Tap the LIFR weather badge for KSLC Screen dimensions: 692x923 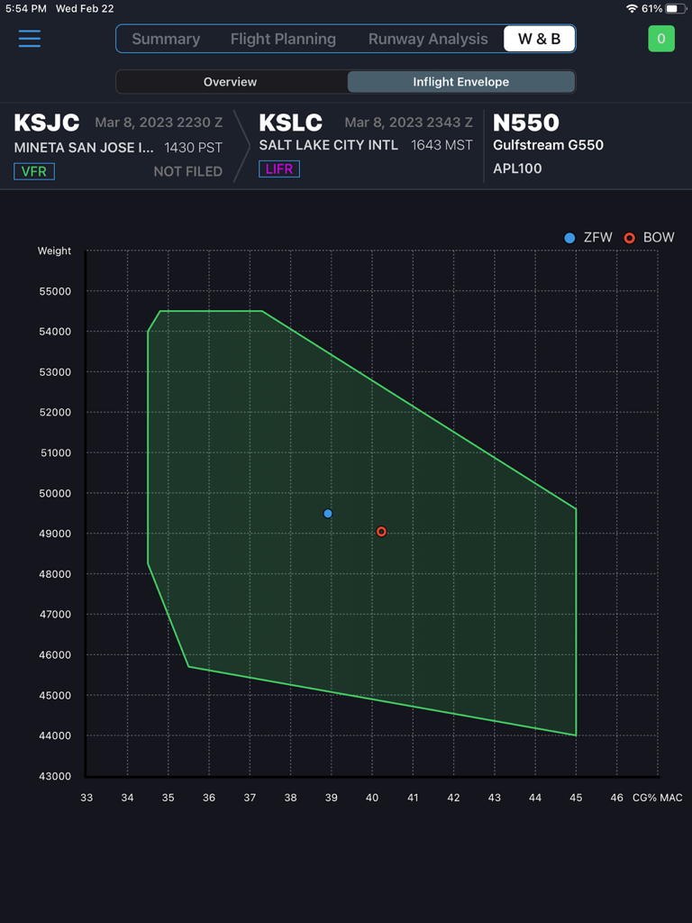tap(279, 169)
